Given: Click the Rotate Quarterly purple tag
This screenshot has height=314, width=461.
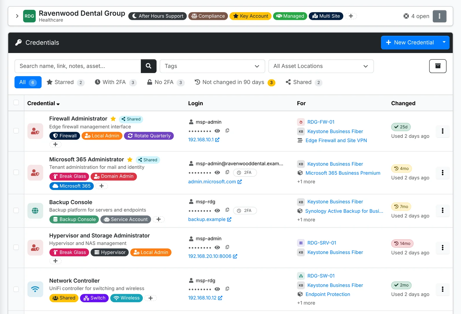Looking at the screenshot, I should pyautogui.click(x=149, y=136).
